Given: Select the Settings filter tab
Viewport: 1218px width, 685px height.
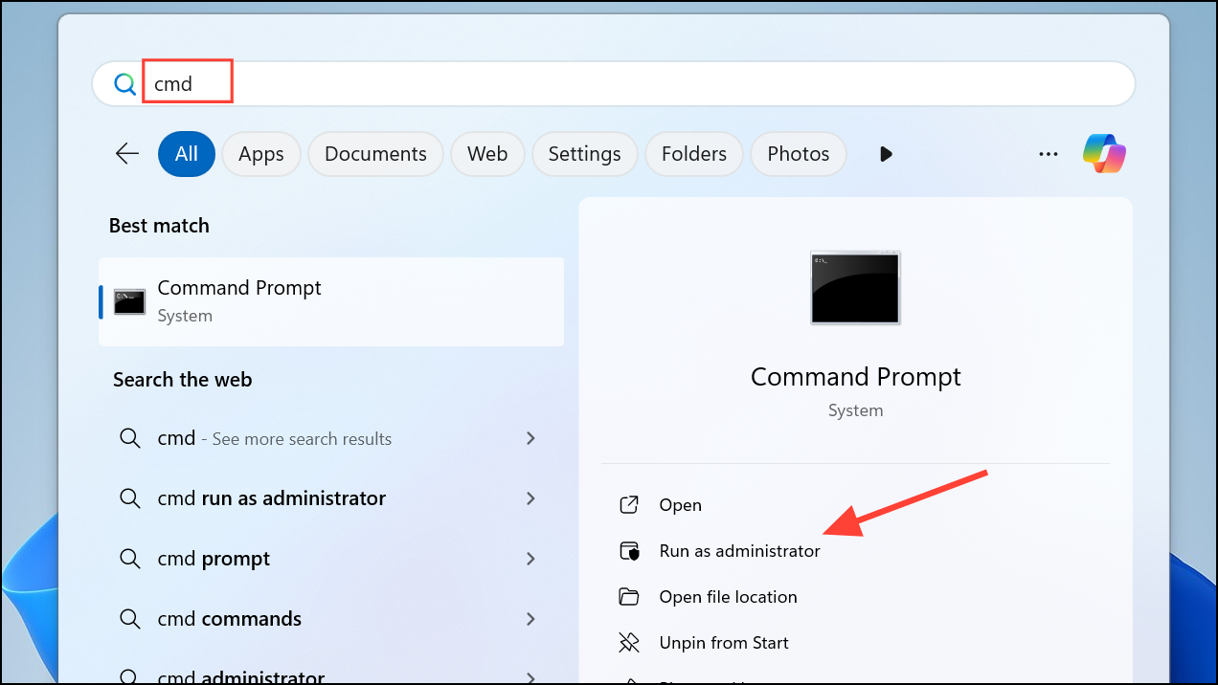Looking at the screenshot, I should [x=584, y=154].
